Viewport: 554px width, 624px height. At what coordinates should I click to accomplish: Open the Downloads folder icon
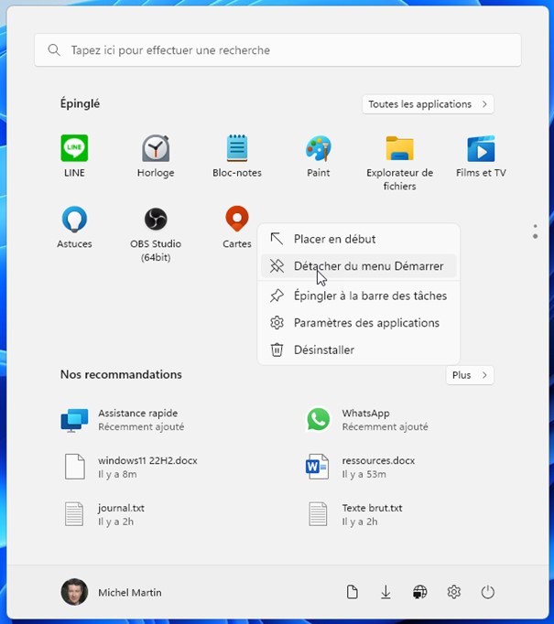(386, 592)
